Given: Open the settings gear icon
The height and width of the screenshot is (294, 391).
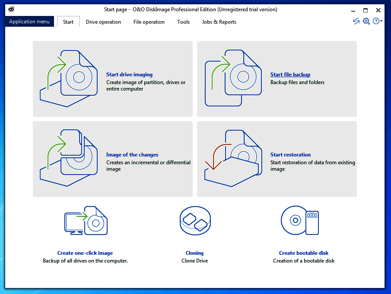Looking at the screenshot, I should pyautogui.click(x=366, y=21).
